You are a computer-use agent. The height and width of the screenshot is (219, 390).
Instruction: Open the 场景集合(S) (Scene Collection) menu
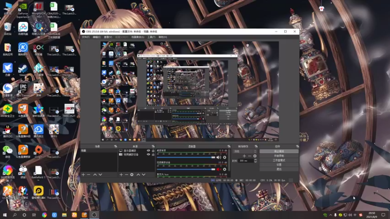click(x=138, y=37)
